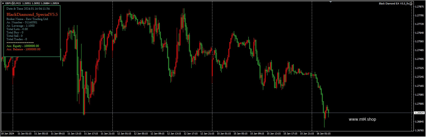This screenshot has height=137, width=426.
Task: Click the 15 Jan 21:15 time axis label
Action: pos(307,134)
